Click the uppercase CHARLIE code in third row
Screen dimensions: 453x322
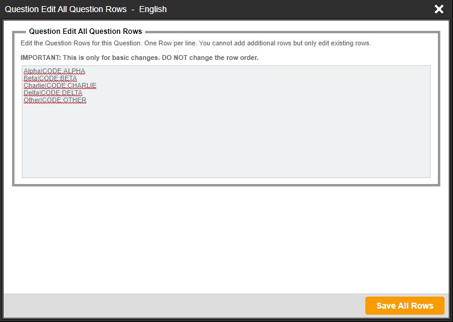pyautogui.click(x=82, y=86)
